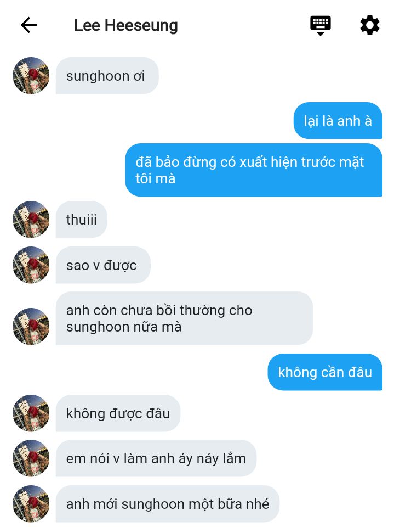This screenshot has height=527, width=394.
Task: Select the 'sunghoon ơi' message bubble
Action: click(107, 76)
